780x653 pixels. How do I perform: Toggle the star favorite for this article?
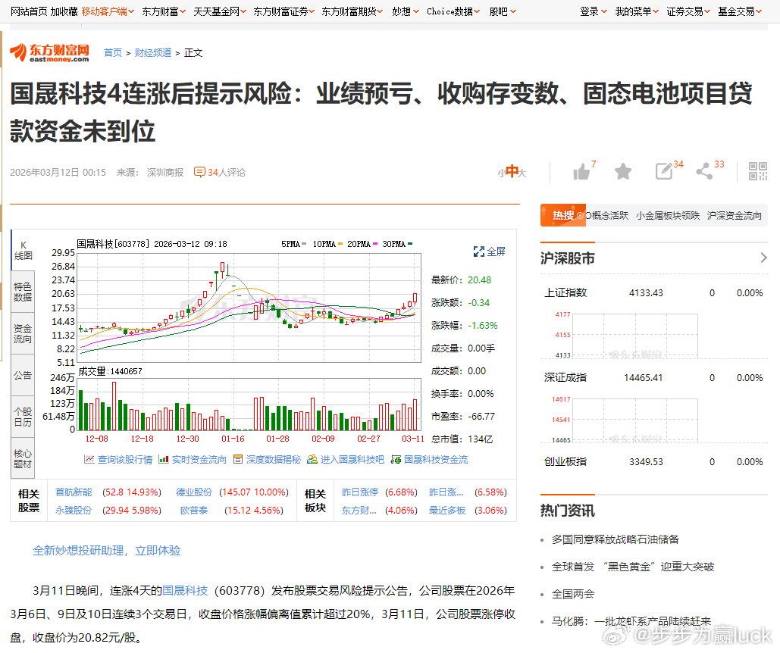pos(622,172)
